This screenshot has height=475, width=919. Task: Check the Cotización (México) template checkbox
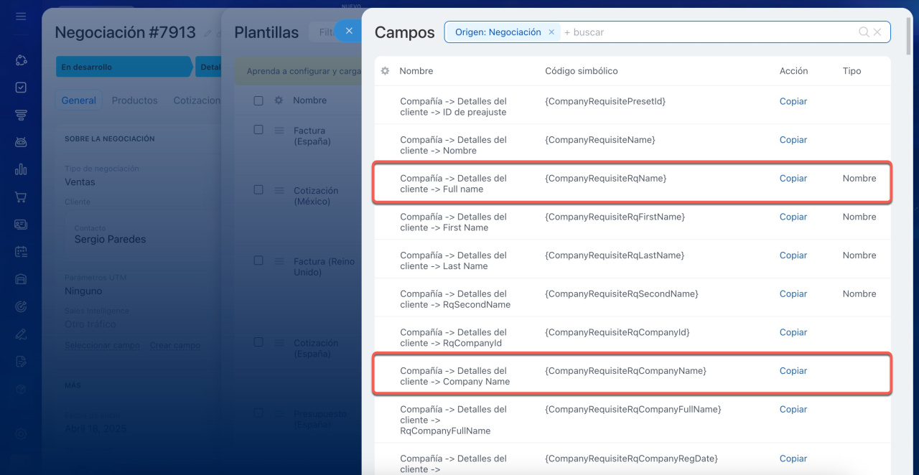[x=258, y=189]
